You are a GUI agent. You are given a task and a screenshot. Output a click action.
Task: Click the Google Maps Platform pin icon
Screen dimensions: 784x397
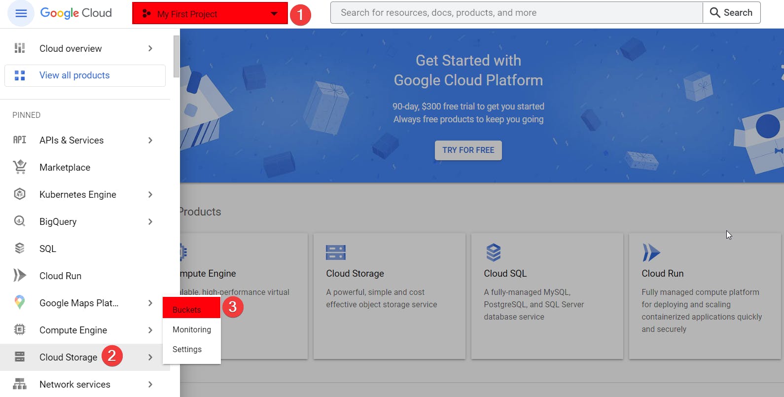click(x=20, y=302)
